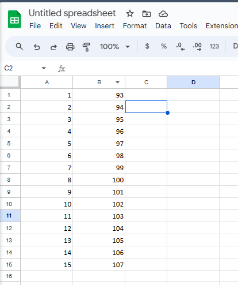Star the Untitled spreadsheet

[130, 14]
